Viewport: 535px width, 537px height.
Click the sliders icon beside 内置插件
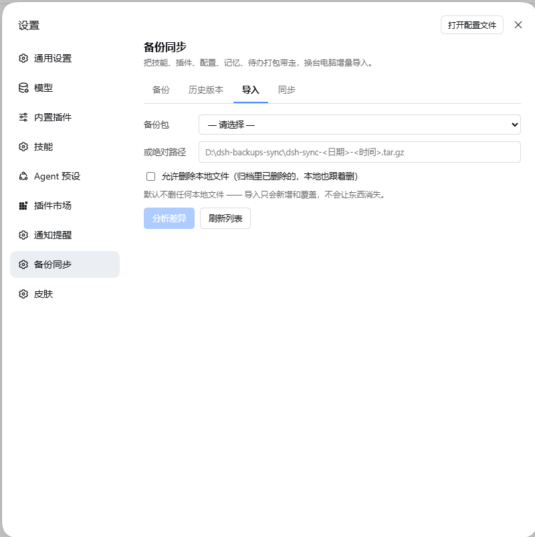click(x=23, y=117)
